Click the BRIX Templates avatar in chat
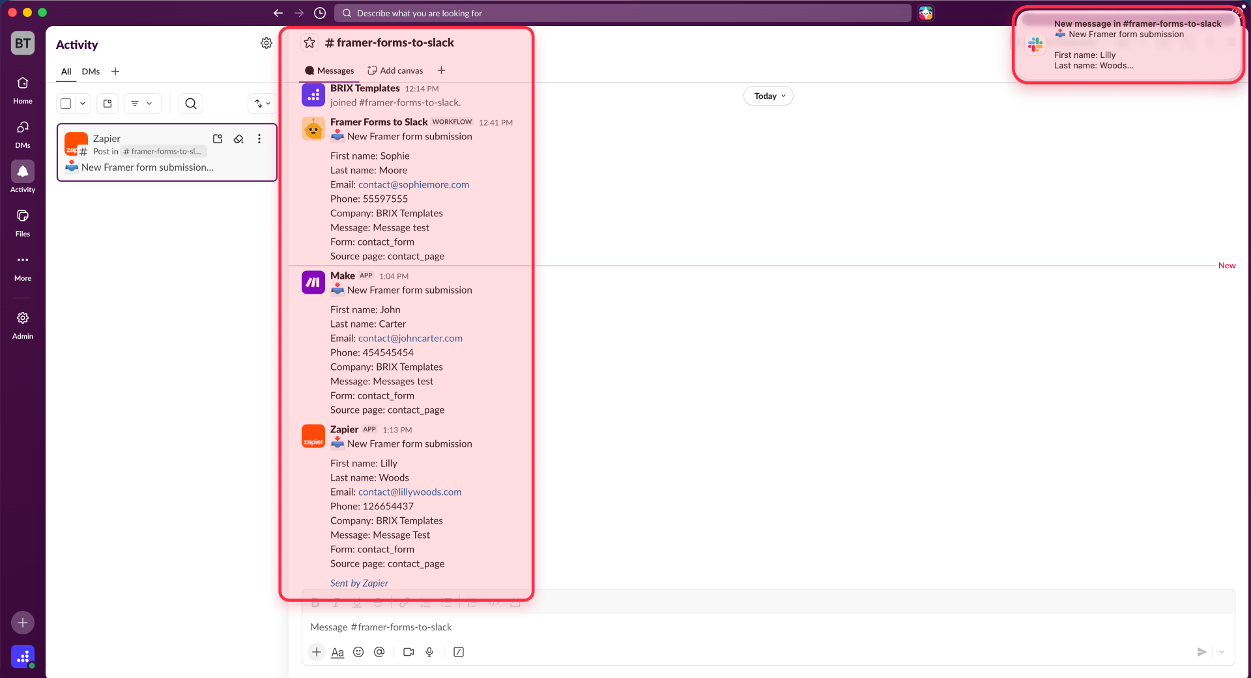1251x678 pixels. click(x=313, y=94)
